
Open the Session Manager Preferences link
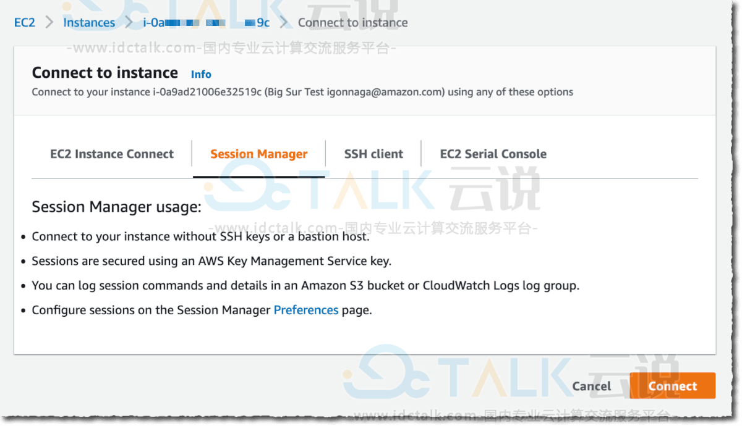click(x=306, y=310)
